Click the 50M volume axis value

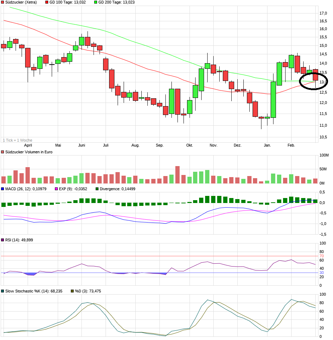(x=323, y=169)
